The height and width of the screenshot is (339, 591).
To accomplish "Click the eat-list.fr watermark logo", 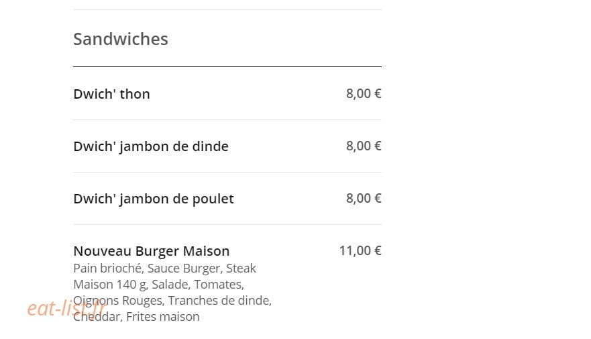I will [x=67, y=308].
